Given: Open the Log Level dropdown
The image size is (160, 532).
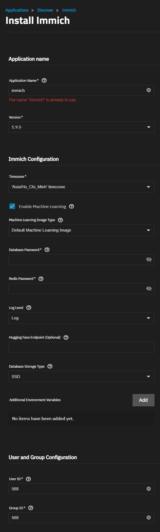Looking at the screenshot, I should coord(82,318).
